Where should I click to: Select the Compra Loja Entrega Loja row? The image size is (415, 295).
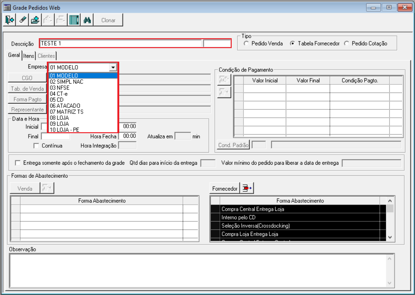(299, 234)
